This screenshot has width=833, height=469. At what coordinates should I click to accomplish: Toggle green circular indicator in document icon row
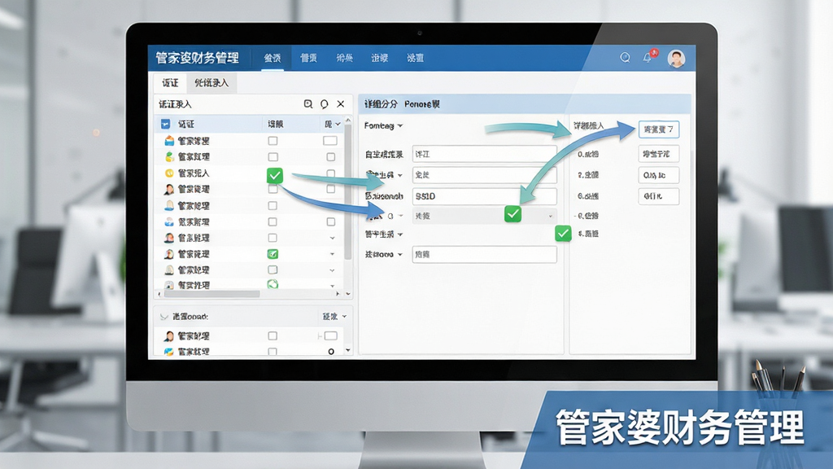[273, 284]
